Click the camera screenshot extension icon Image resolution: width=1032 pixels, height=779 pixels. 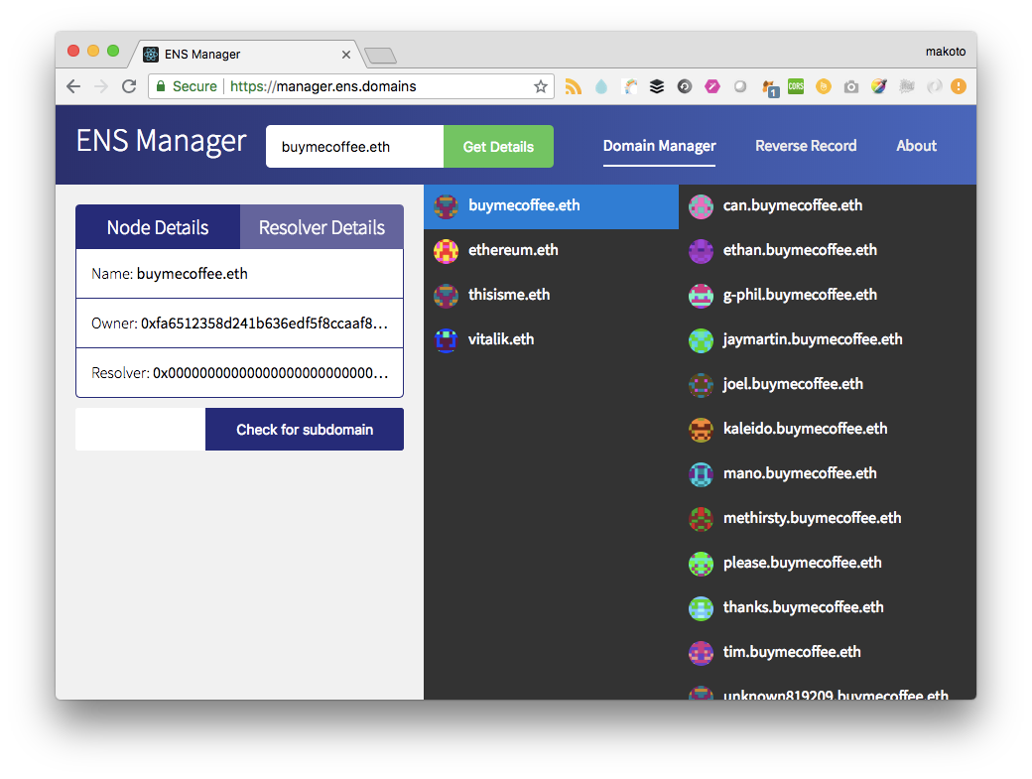[x=851, y=87]
